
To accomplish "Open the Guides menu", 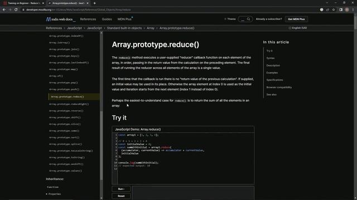I will pos(107,19).
